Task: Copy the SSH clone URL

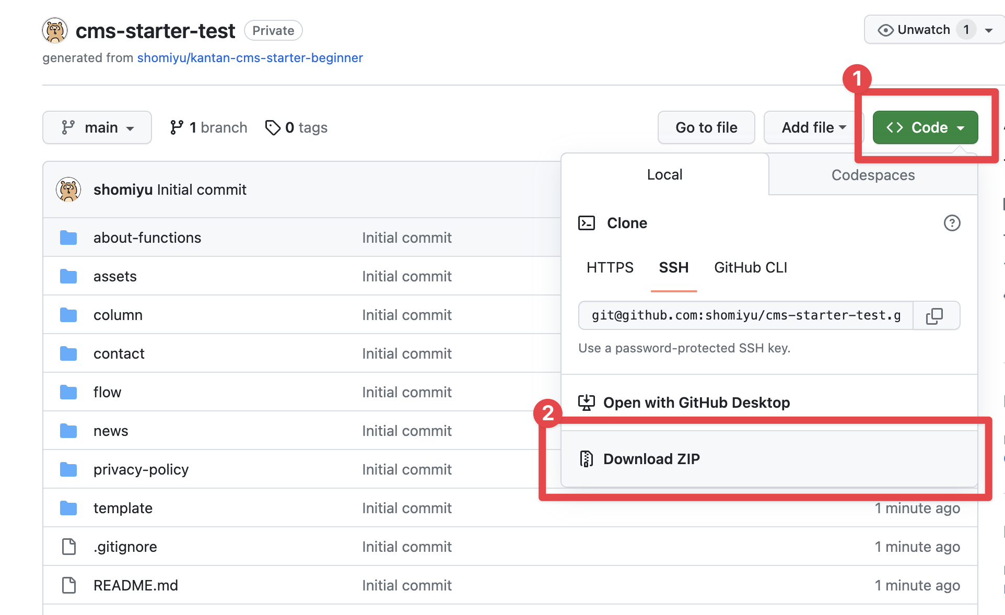Action: [934, 316]
